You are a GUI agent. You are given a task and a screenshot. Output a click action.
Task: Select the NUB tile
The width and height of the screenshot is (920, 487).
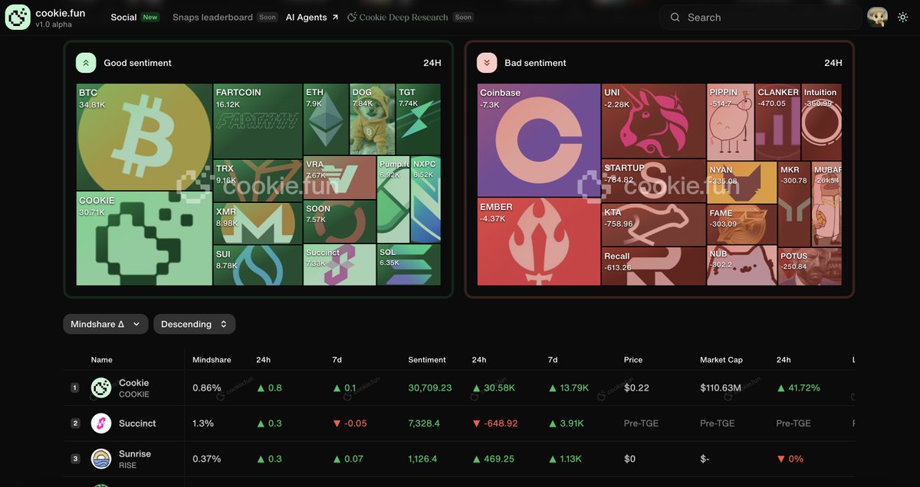click(742, 266)
